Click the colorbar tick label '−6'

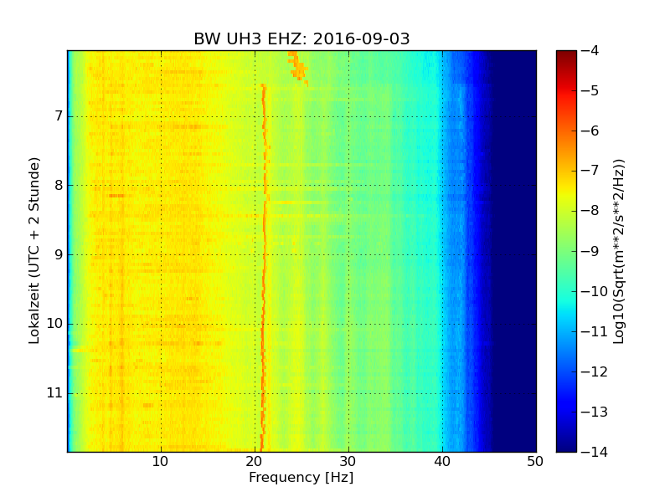(x=590, y=131)
